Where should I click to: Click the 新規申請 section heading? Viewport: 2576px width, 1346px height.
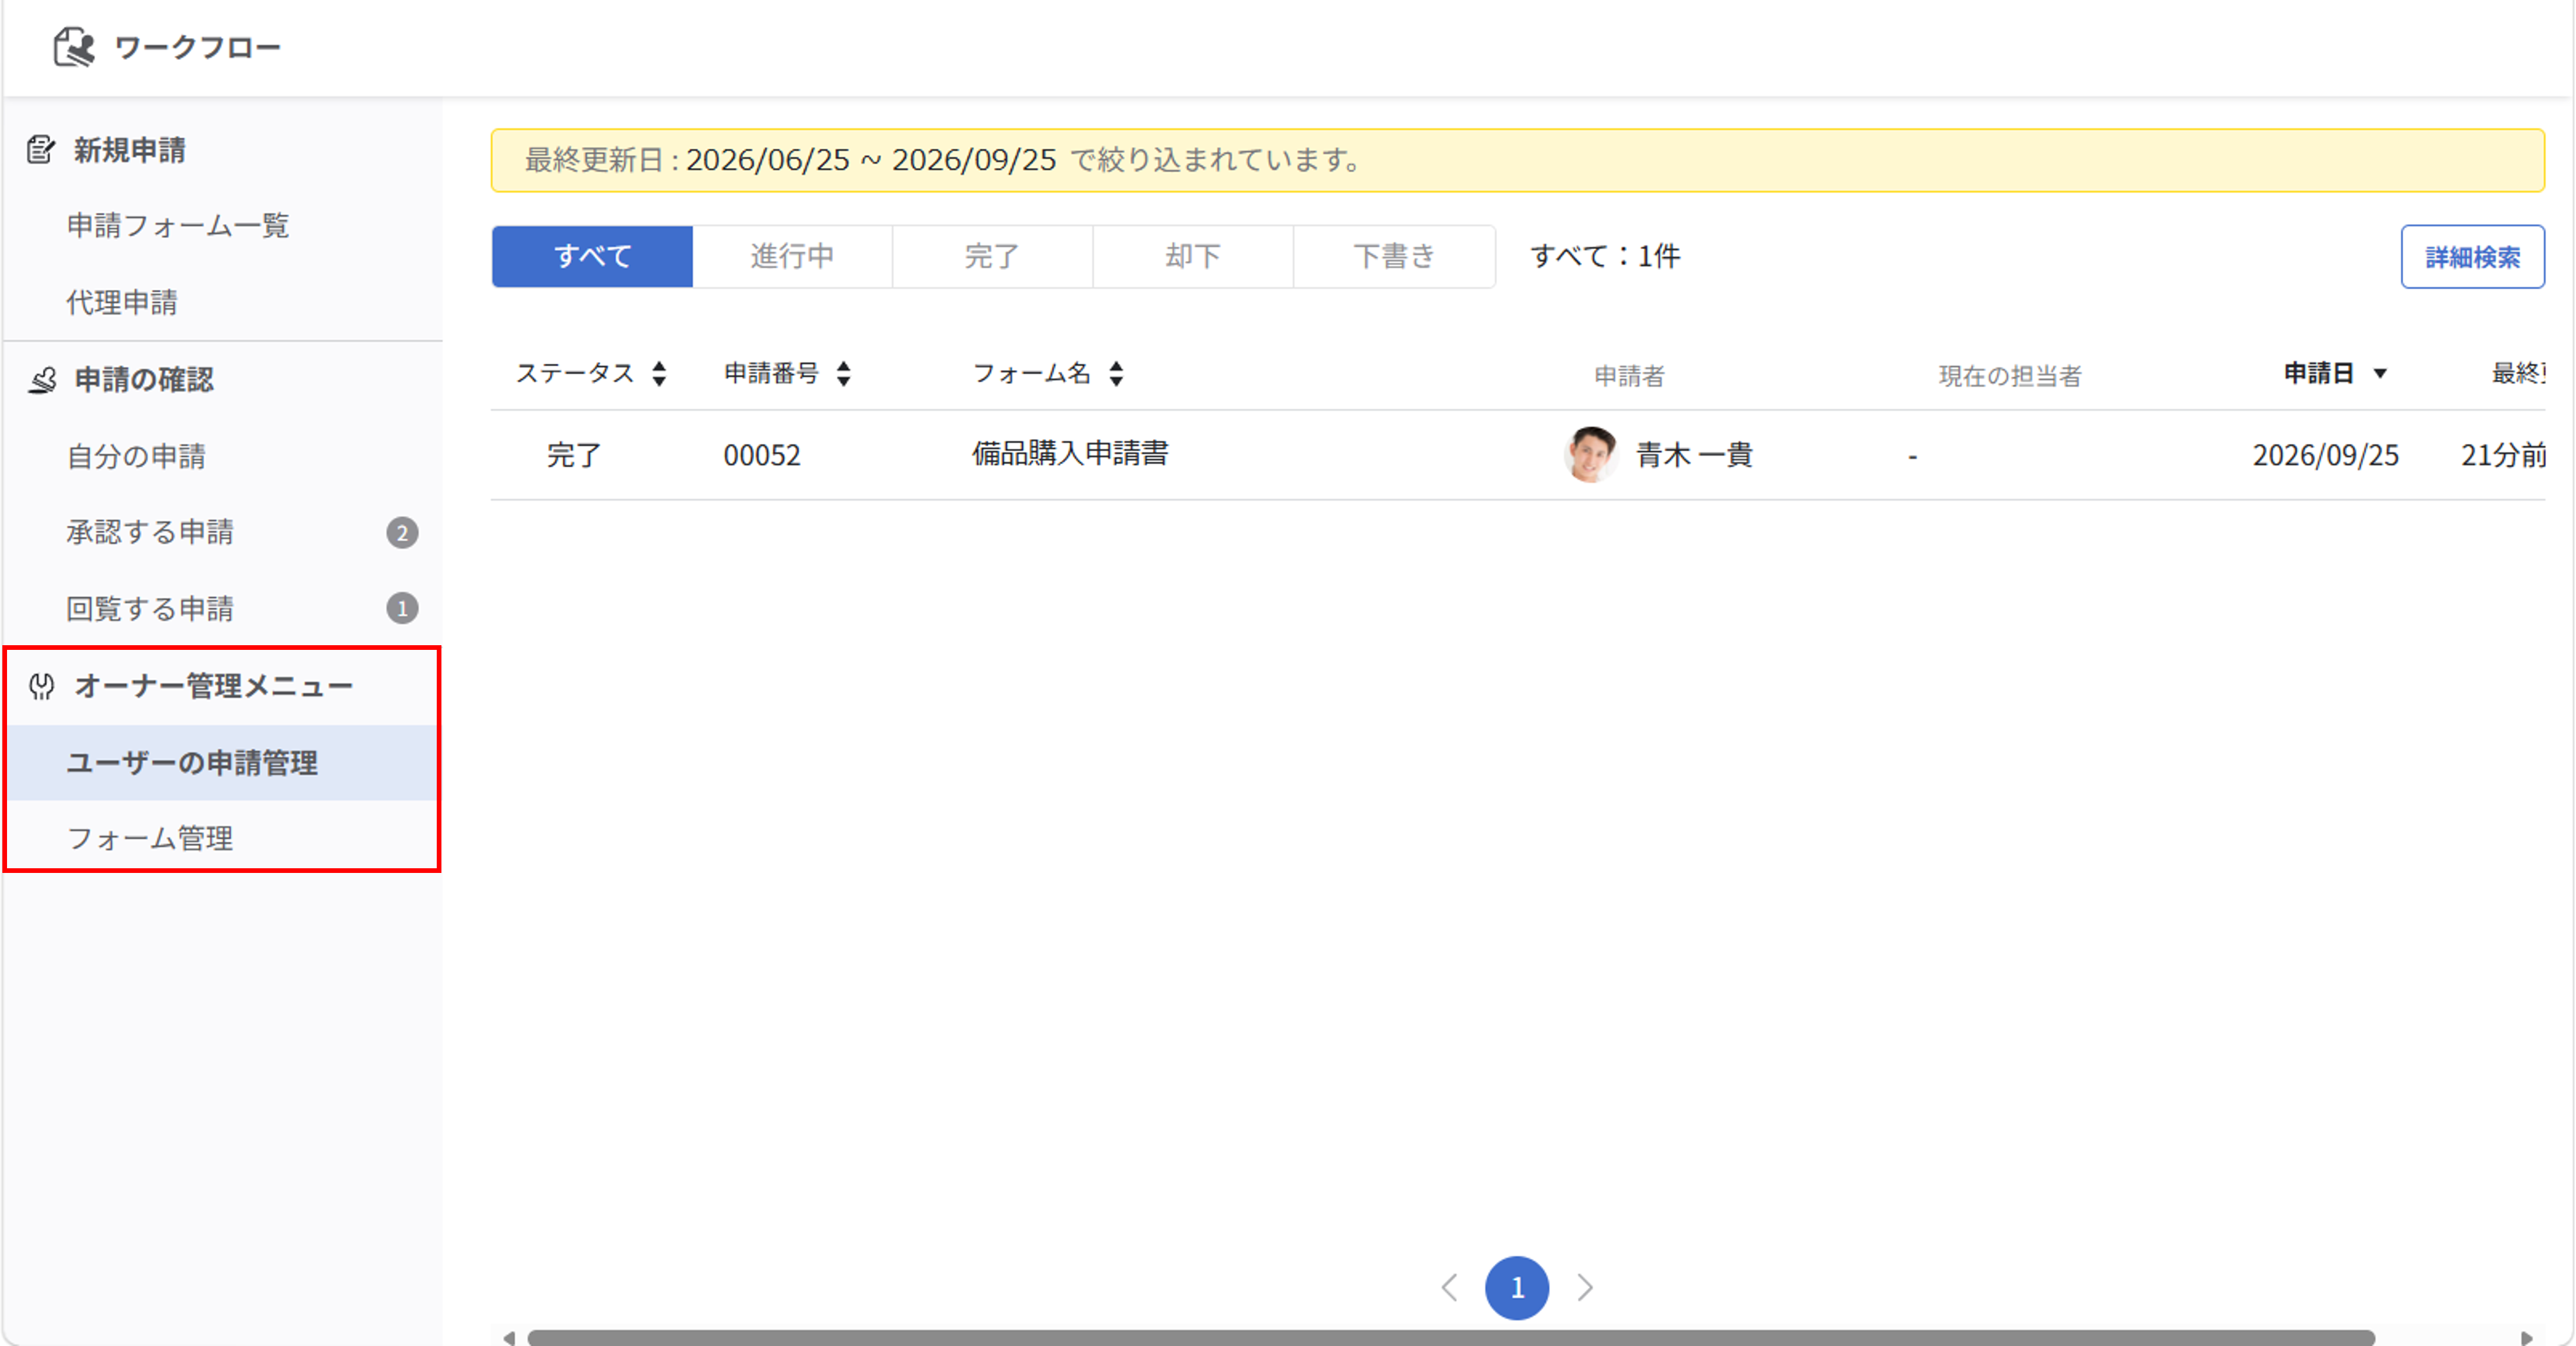129,150
